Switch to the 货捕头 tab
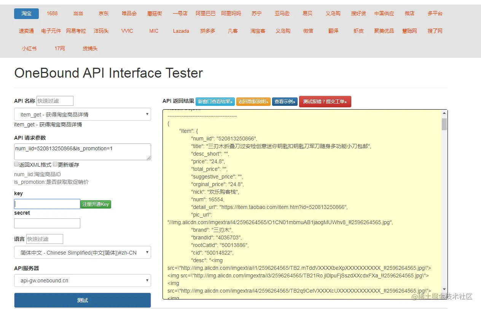 90,48
